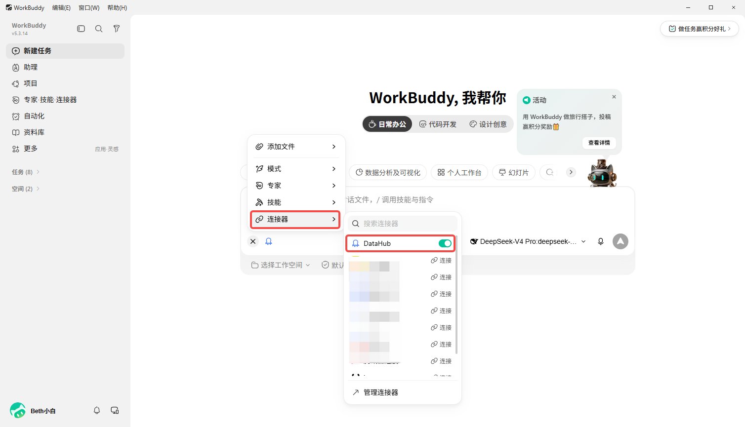Open search from the sidebar header
This screenshot has height=427, width=745.
(x=99, y=29)
